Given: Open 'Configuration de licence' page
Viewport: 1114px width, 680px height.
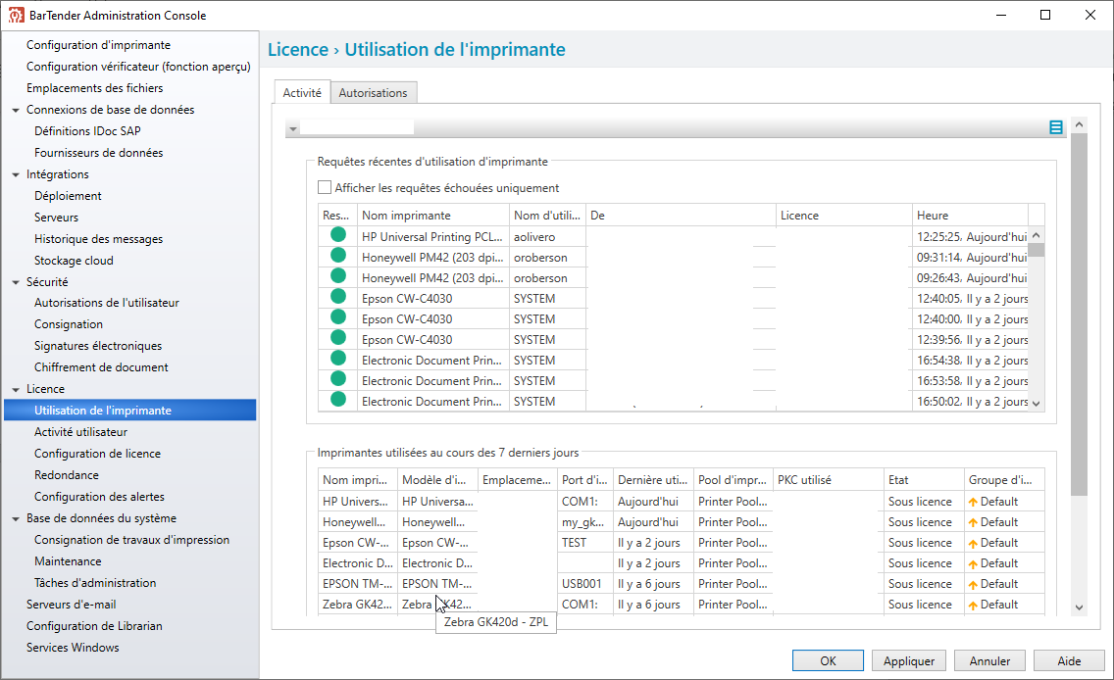Looking at the screenshot, I should [97, 453].
